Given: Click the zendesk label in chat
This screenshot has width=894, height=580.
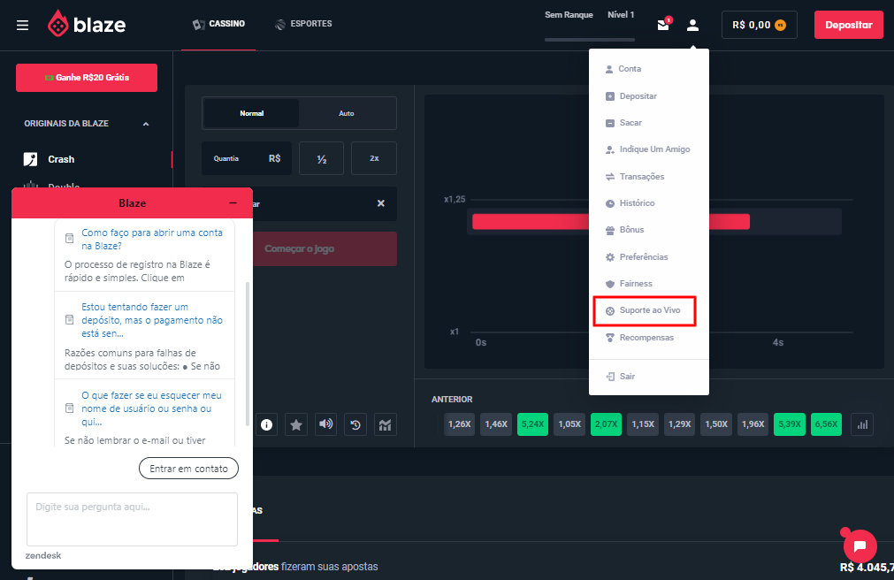Looking at the screenshot, I should 43,555.
